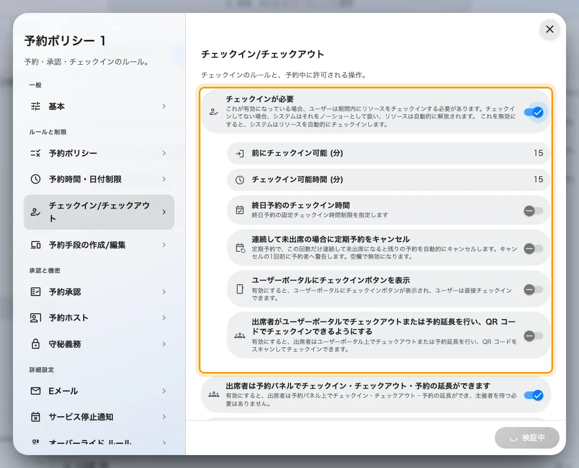The width and height of the screenshot is (579, 468).
Task: Expand the 予約手段の作成/編集 chevron
Action: point(164,245)
